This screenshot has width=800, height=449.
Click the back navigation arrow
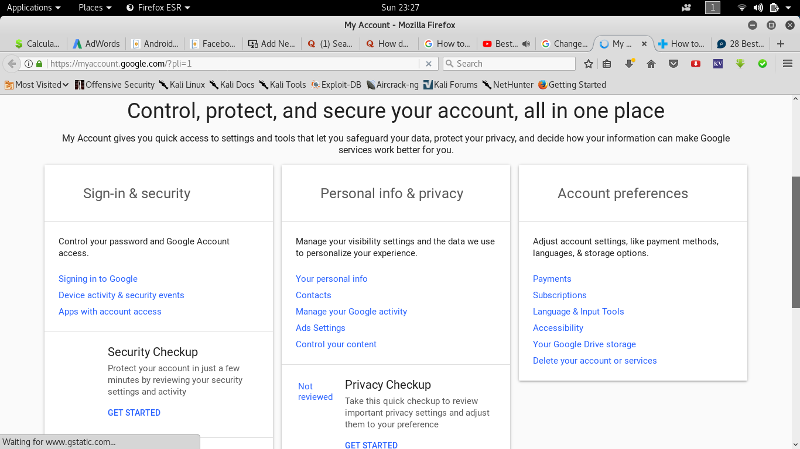pos(11,63)
